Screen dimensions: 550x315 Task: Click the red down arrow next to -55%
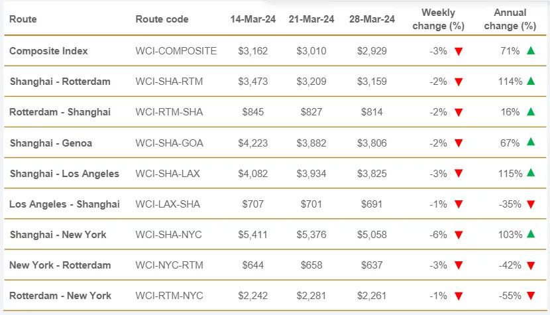531,296
